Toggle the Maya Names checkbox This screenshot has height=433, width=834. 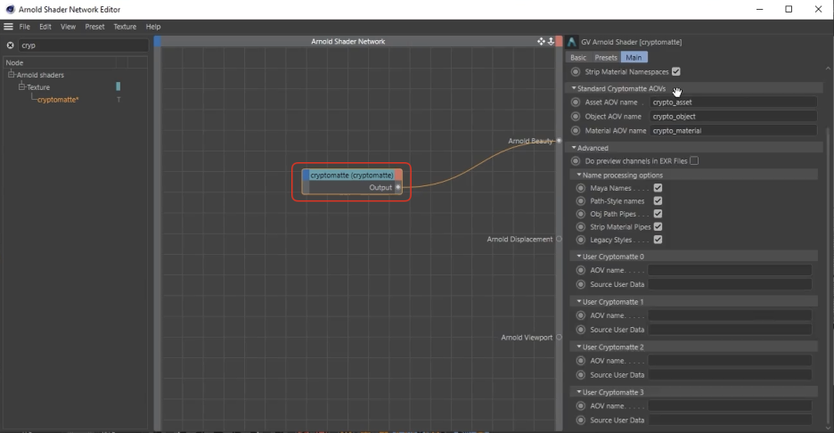pos(658,188)
